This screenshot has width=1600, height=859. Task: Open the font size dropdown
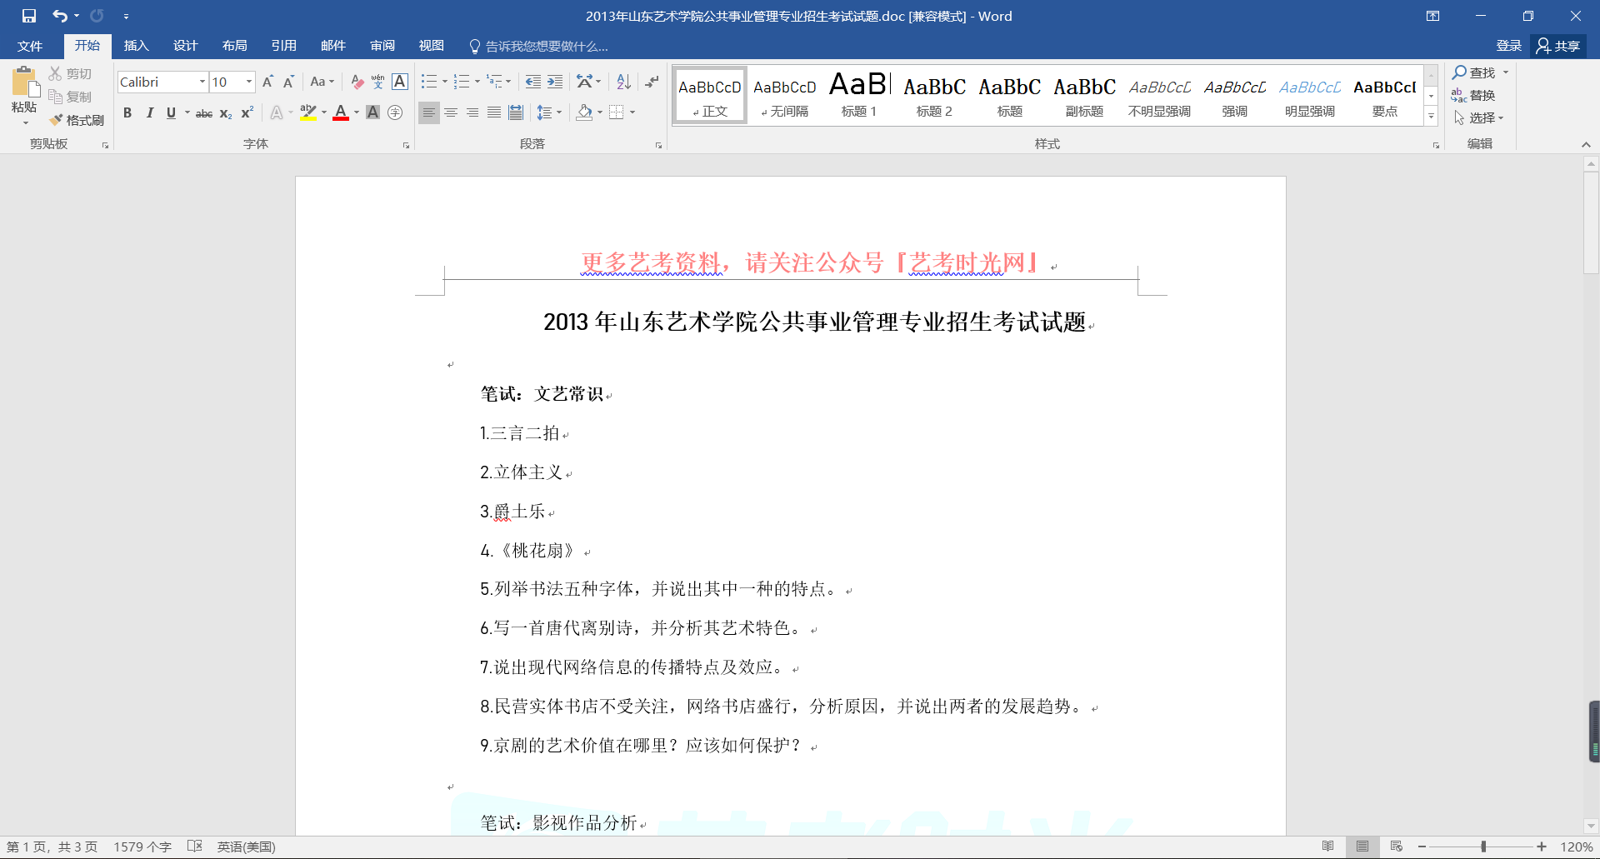coord(248,82)
